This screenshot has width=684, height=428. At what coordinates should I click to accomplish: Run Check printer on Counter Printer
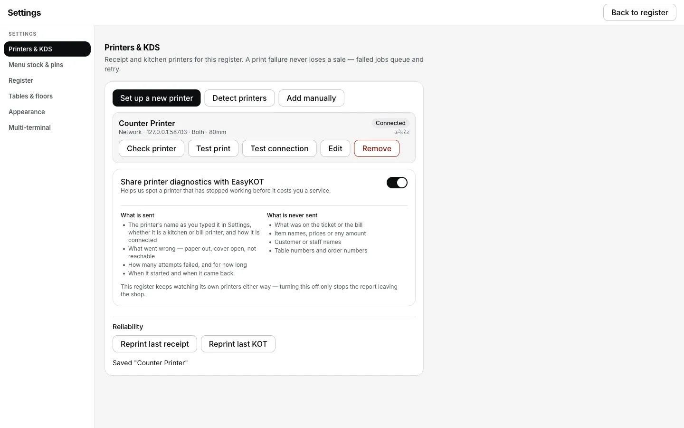pos(152,148)
